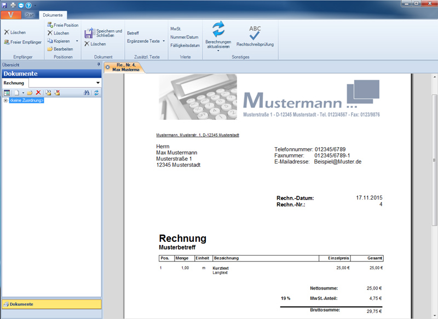The width and height of the screenshot is (438, 319).
Task: Click the Fälligkeitsdatum button
Action: coord(185,45)
